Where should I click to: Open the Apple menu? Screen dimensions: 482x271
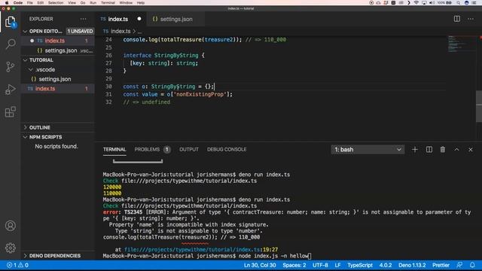7,3
